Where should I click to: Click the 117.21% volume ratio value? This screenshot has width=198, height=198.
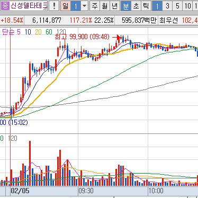[80, 21]
